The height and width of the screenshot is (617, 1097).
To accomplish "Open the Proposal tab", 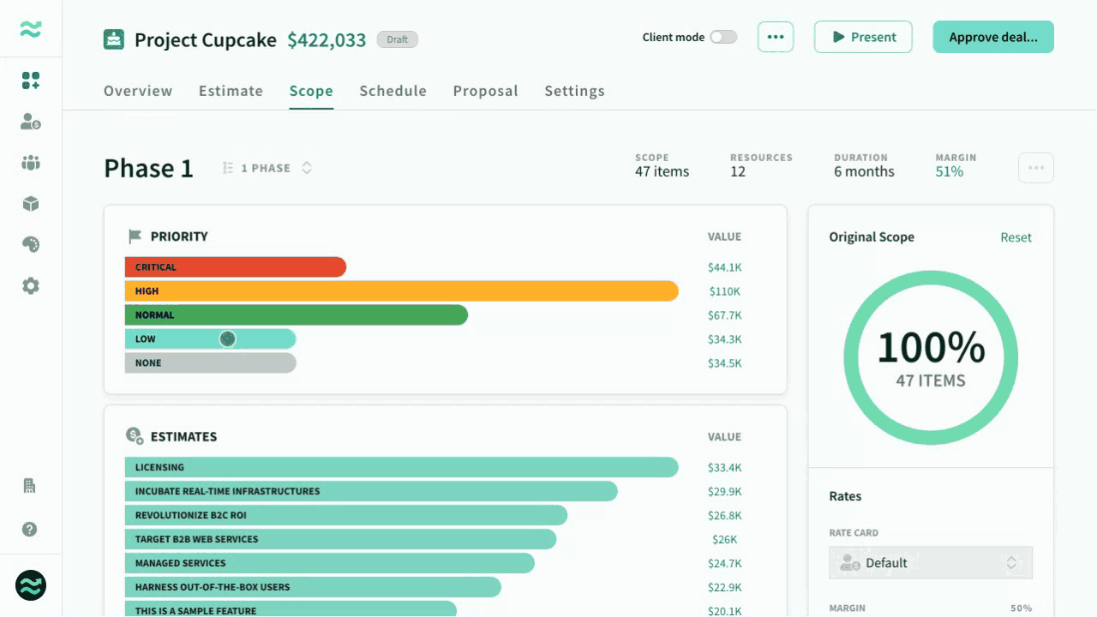I will click(485, 91).
